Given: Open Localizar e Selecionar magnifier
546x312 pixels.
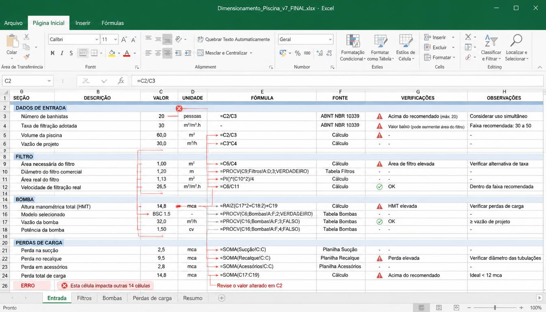Looking at the screenshot, I should click(516, 48).
